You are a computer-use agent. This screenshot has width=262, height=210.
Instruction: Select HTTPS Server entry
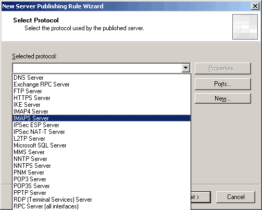pos(102,98)
